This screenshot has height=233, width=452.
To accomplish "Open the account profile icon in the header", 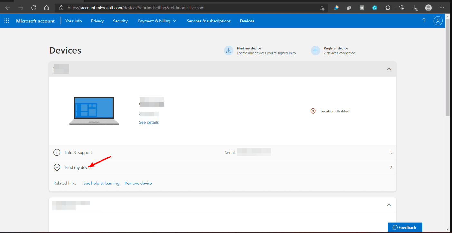I will (x=438, y=21).
